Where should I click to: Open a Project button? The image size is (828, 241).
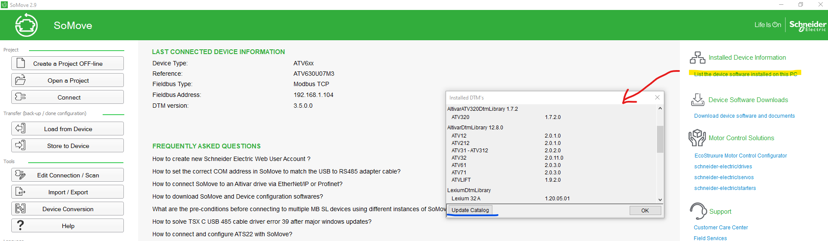click(68, 80)
